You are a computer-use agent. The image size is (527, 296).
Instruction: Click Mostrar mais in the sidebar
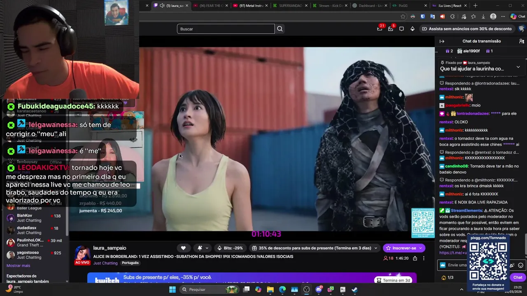(x=18, y=266)
